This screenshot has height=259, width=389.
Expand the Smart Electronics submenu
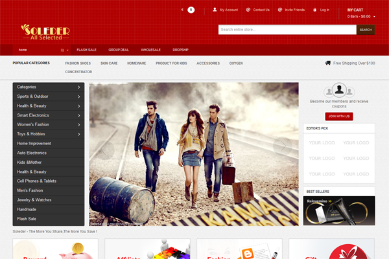(79, 115)
